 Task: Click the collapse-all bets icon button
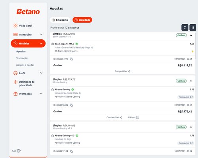(185, 27)
